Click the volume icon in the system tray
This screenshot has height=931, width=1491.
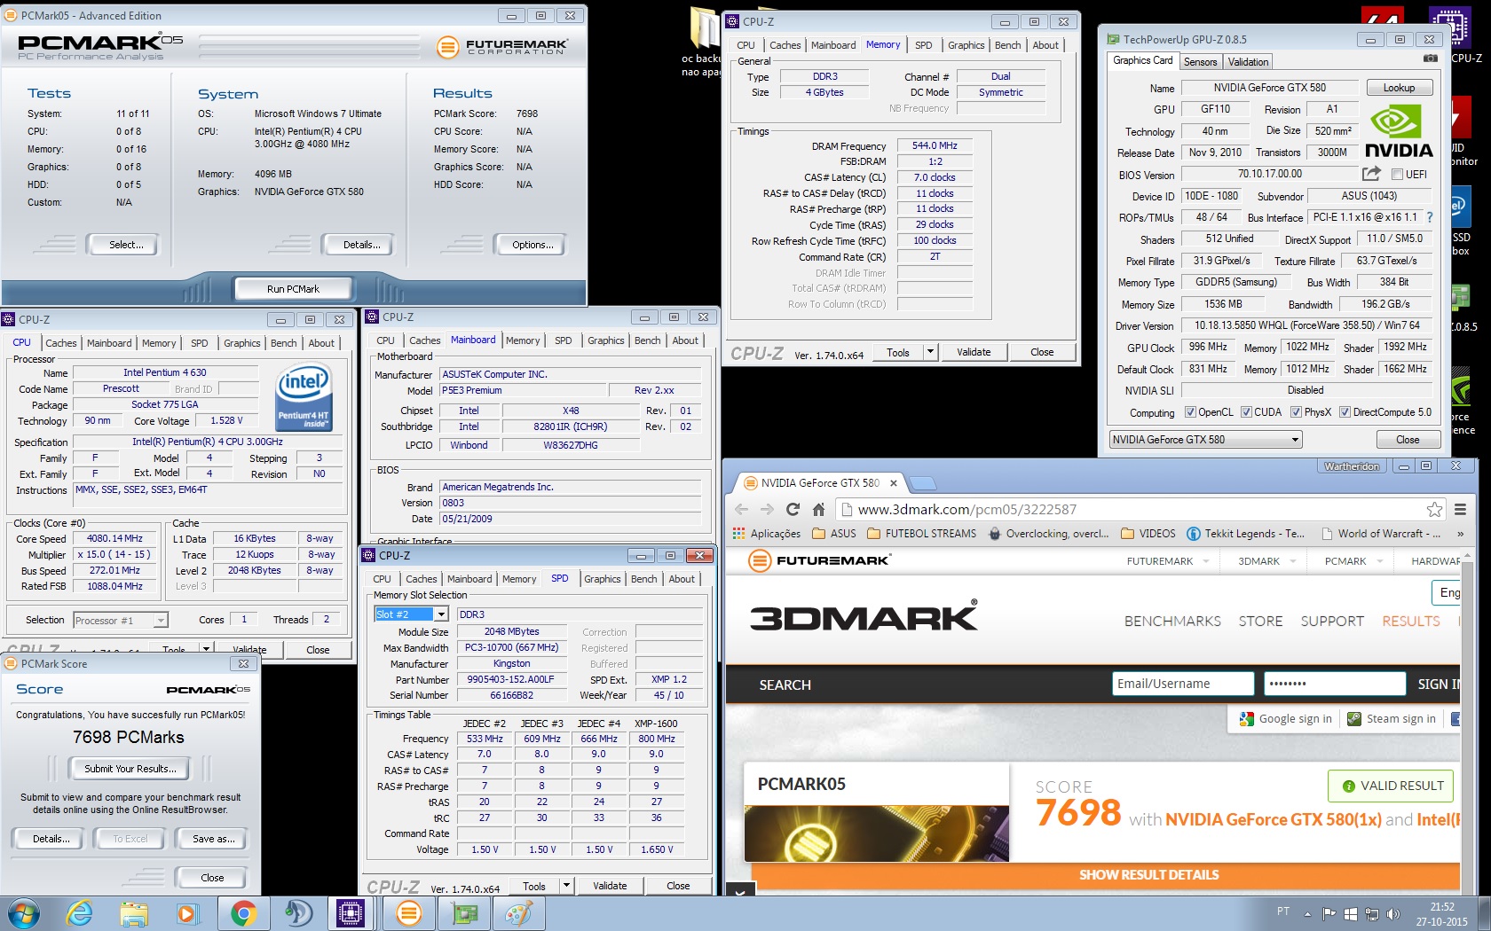coord(1392,913)
